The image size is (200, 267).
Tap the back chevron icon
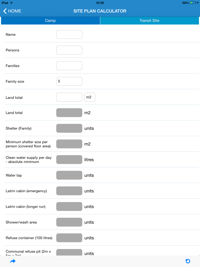tap(5, 11)
